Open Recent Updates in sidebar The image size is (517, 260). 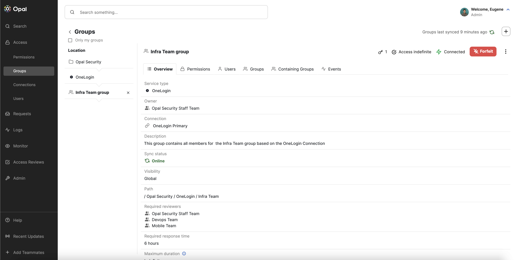29,236
